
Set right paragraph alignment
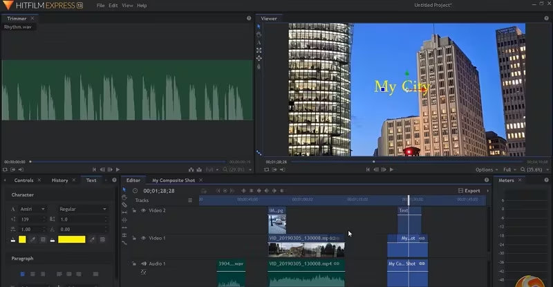[43, 274]
